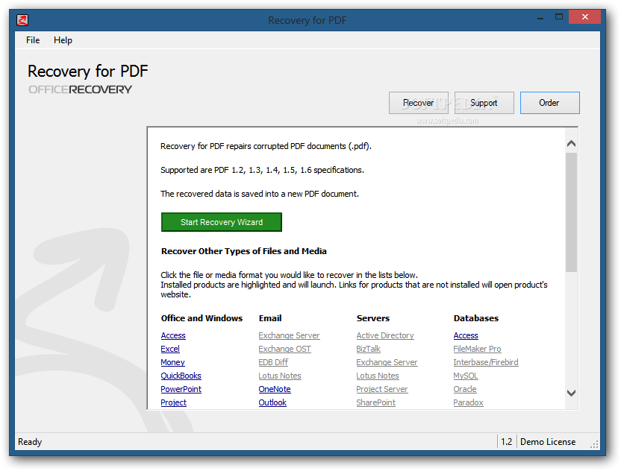Screen dimensions: 621x471
Task: Click the Office and Windows heading
Action: 202,318
